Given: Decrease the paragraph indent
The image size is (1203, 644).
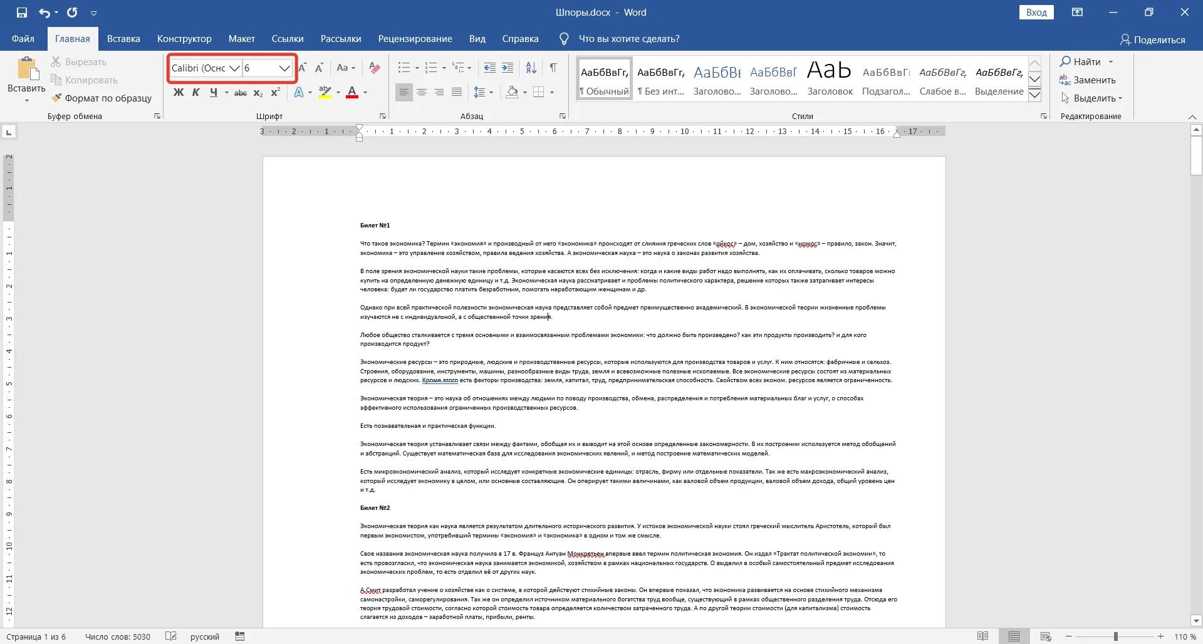Looking at the screenshot, I should pos(490,68).
